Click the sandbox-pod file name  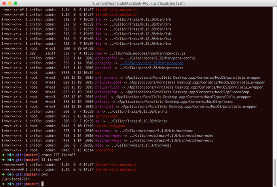click(106, 116)
